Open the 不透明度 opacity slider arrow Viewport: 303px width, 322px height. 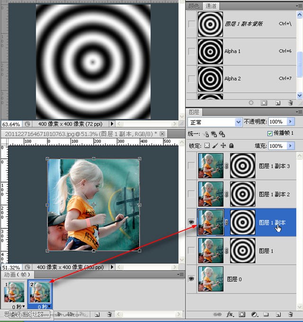pos(291,122)
